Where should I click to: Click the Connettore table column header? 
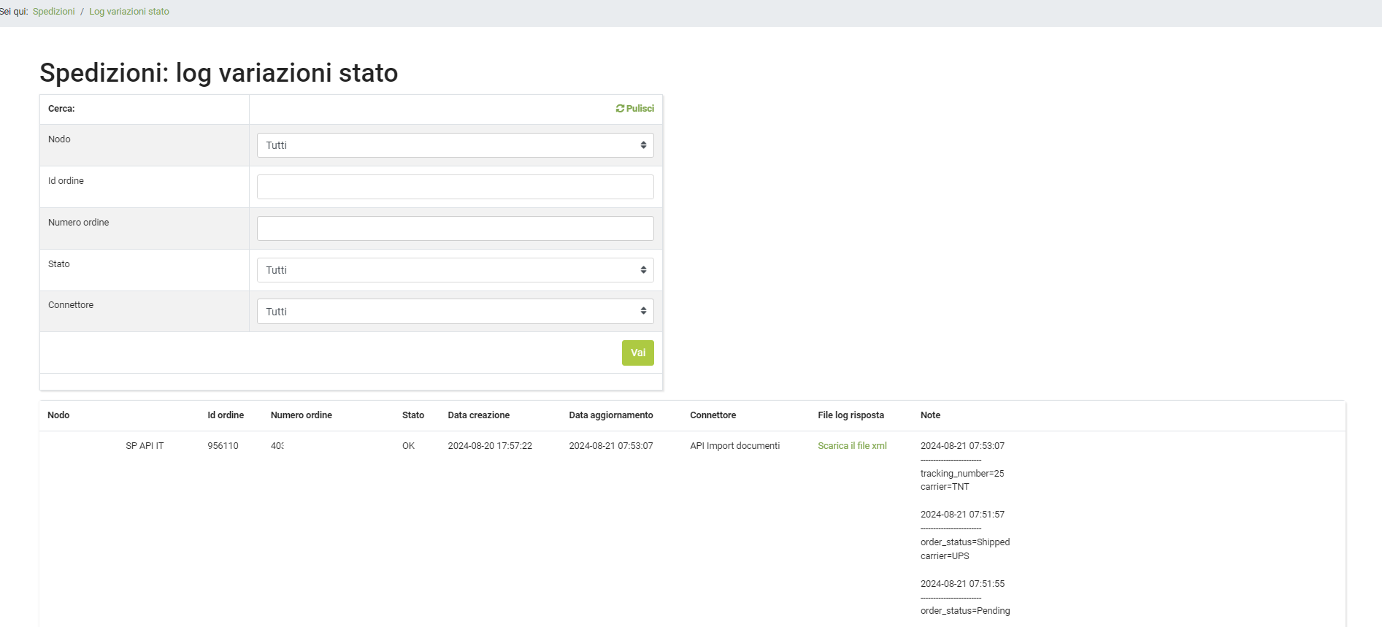pos(713,415)
